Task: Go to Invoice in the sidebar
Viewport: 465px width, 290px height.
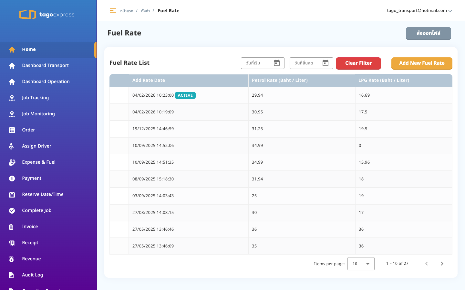Action: pyautogui.click(x=48, y=227)
